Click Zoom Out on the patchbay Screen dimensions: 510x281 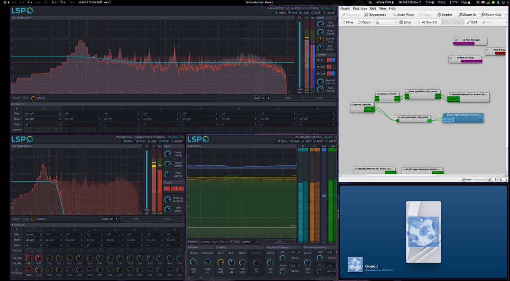(x=490, y=14)
